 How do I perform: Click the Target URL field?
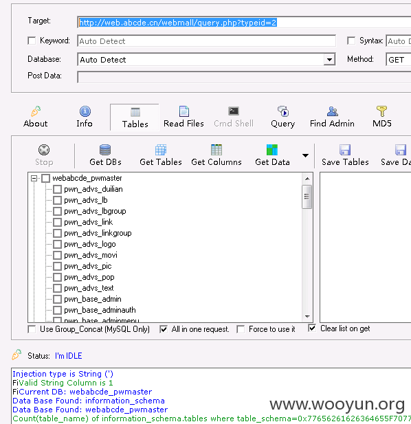[244, 23]
